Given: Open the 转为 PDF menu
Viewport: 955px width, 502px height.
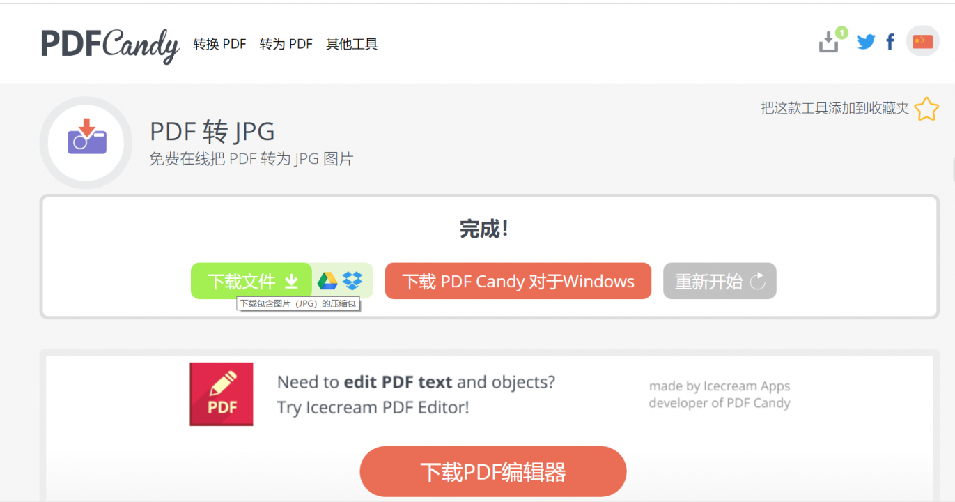Looking at the screenshot, I should (x=286, y=44).
